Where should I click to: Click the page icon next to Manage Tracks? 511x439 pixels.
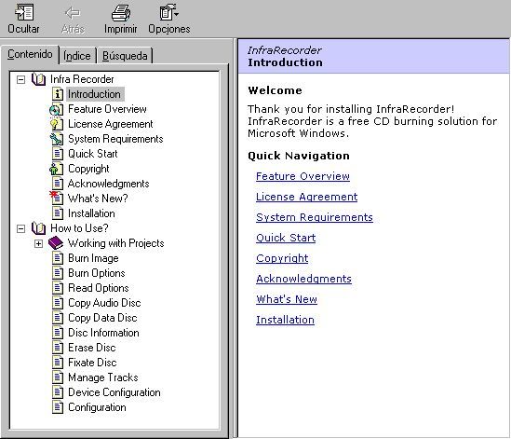[58, 377]
